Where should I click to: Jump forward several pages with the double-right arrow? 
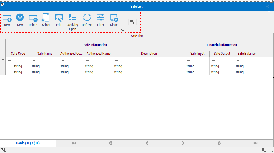click(x=219, y=143)
